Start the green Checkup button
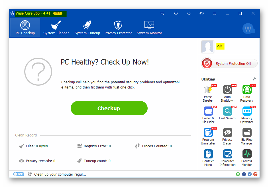The height and width of the screenshot is (187, 269). point(109,108)
